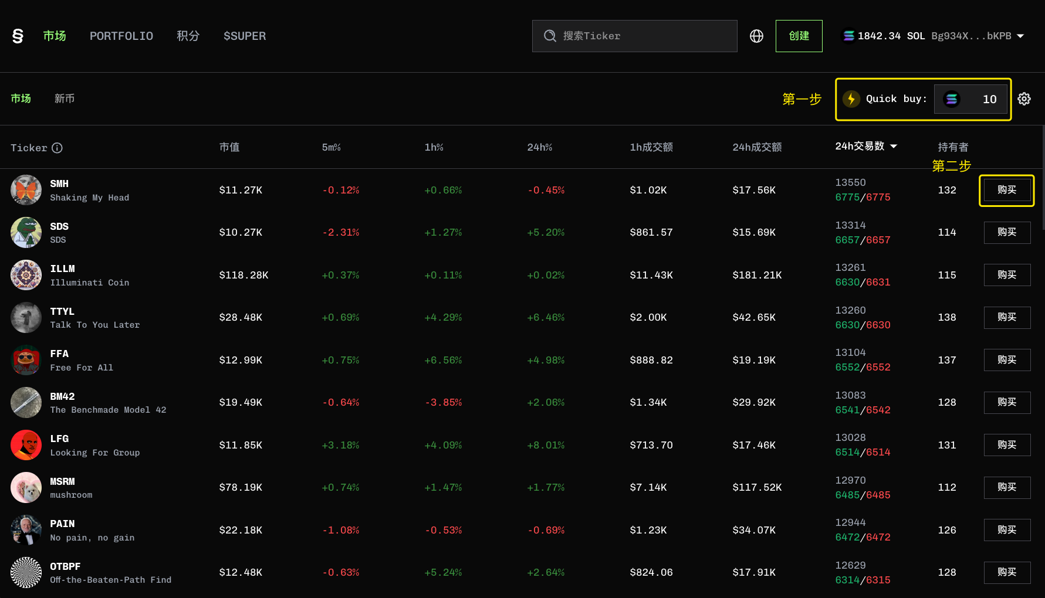
Task: Click the Quick buy lightning bolt icon
Action: (x=851, y=99)
